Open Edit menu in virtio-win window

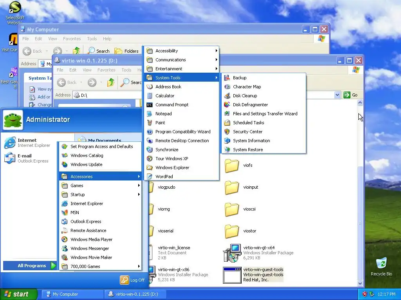coord(73,70)
